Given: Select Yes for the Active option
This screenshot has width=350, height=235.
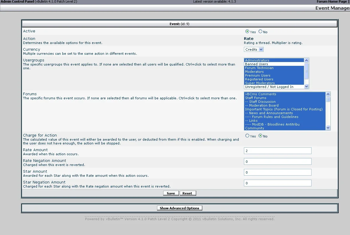Looking at the screenshot, I should point(247,31).
